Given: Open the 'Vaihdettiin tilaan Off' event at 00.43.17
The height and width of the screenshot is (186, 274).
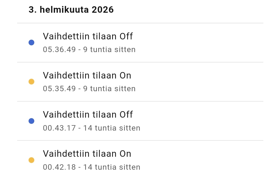Looking at the screenshot, I should (88, 115).
